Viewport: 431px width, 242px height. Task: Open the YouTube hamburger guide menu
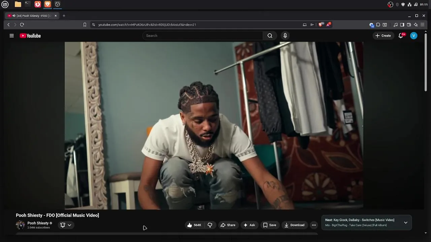pyautogui.click(x=11, y=36)
